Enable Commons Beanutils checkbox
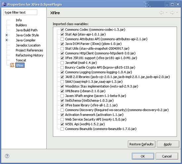 coord(62,129)
